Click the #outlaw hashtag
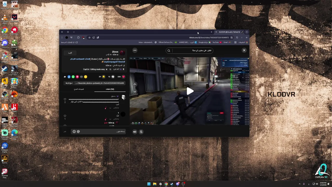332x187 pixels. [80, 59]
